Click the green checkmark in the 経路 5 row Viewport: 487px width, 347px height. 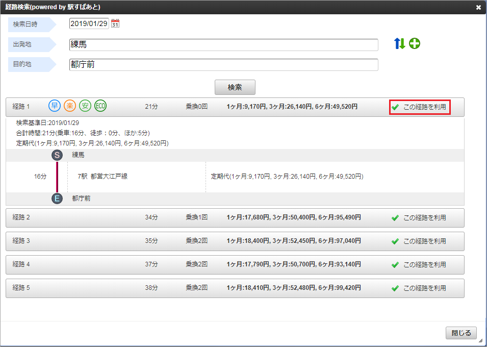pos(395,288)
